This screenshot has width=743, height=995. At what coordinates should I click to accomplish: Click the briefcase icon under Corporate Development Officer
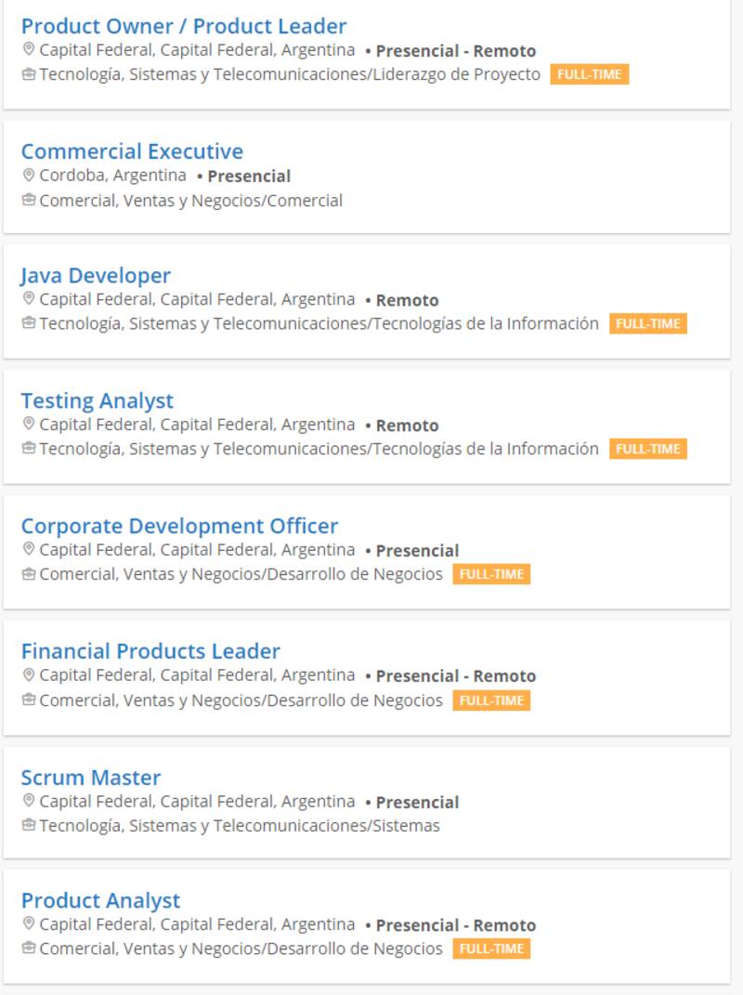pos(28,574)
